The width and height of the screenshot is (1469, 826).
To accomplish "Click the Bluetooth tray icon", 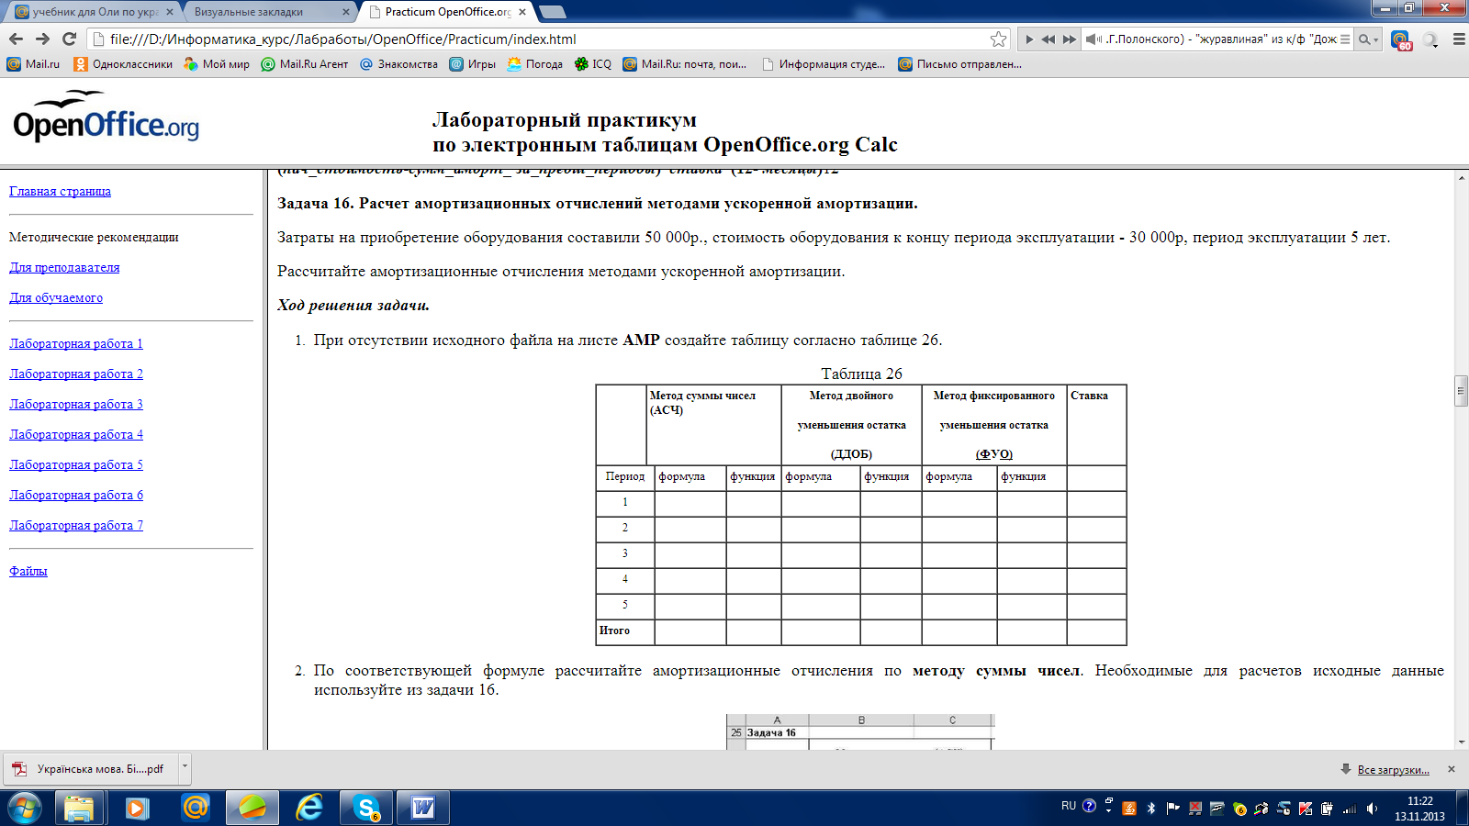I will [x=1151, y=809].
